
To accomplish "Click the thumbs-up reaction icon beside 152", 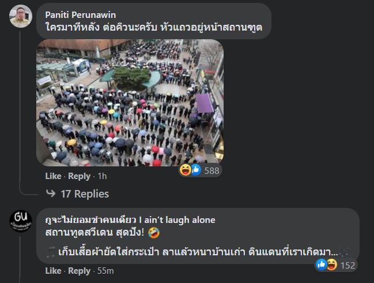I will pyautogui.click(x=321, y=265).
